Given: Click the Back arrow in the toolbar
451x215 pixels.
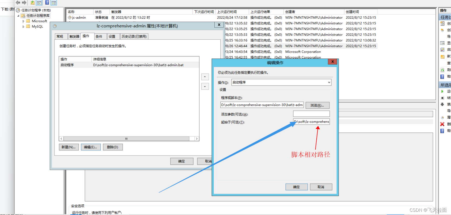Looking at the screenshot, I should pos(18,3).
